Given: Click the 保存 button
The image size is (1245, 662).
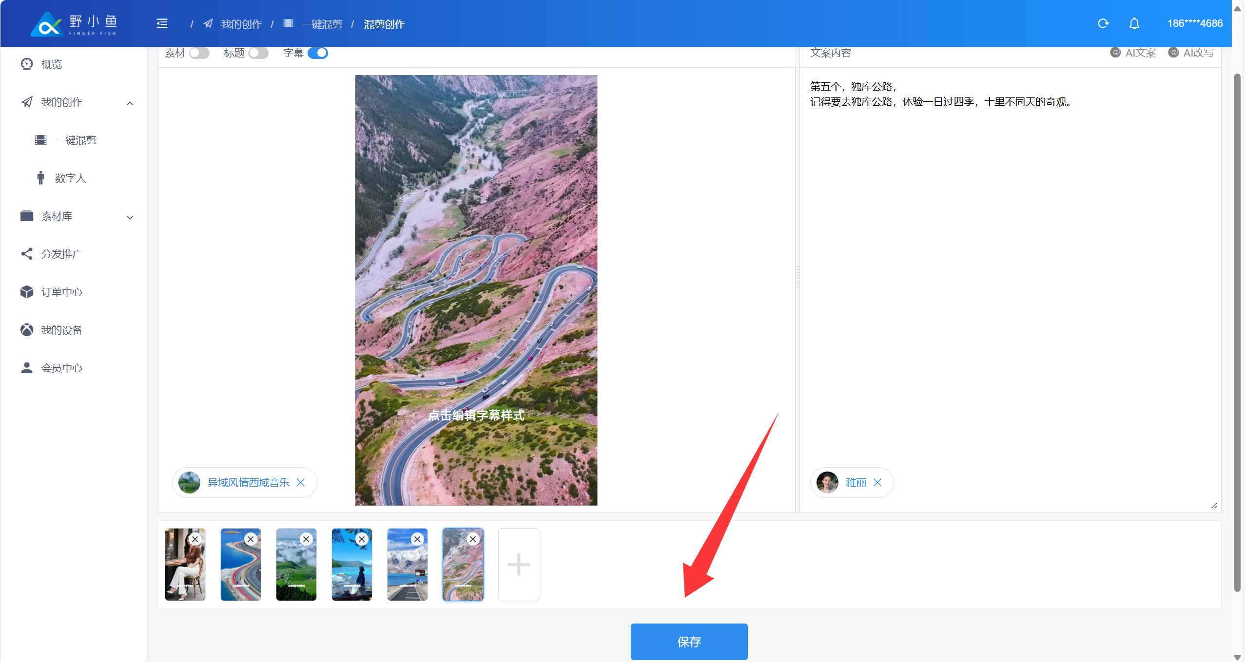Looking at the screenshot, I should pos(688,641).
